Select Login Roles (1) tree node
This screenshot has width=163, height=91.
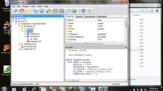coord(30,49)
